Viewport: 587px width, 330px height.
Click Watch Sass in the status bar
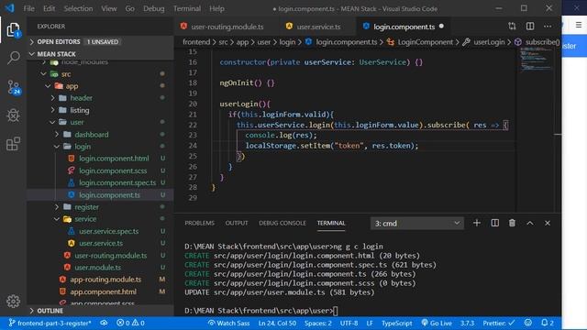[x=228, y=323]
